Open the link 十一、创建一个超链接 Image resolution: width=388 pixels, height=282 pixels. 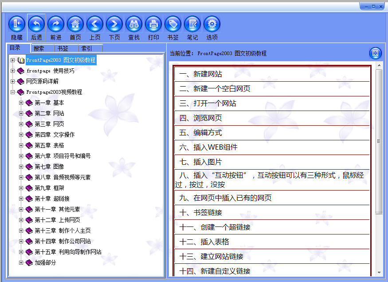coord(215,227)
